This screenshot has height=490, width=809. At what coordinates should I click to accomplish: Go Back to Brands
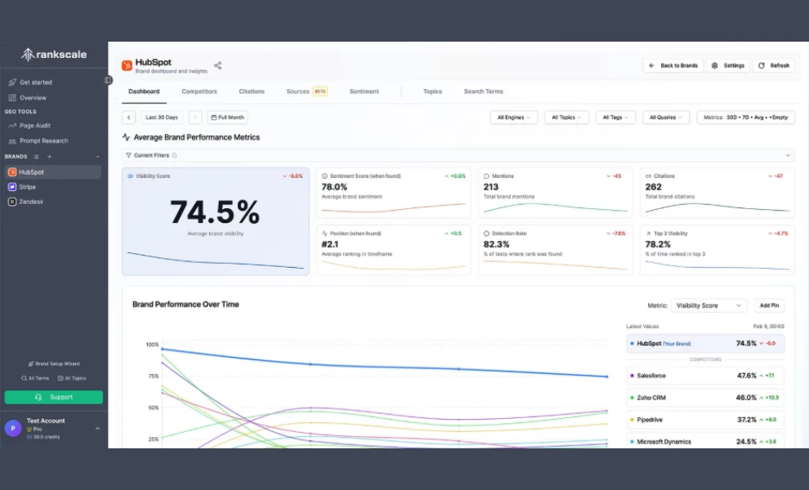coord(673,65)
